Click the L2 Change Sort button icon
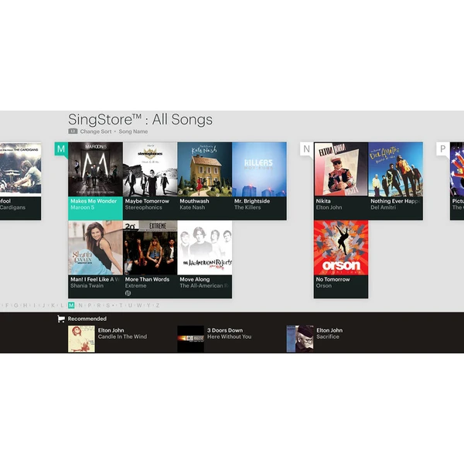The image size is (464, 464). 73,131
